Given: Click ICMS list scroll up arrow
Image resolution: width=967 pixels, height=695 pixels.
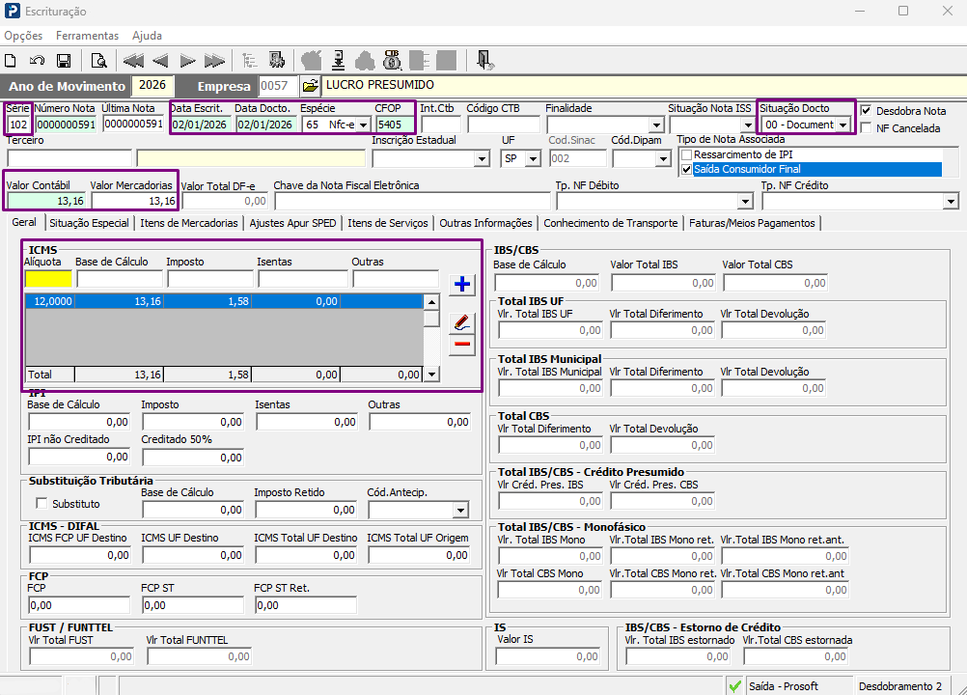Looking at the screenshot, I should pos(431,301).
